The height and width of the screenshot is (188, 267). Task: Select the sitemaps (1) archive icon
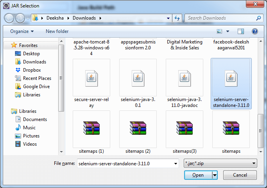coord(91,128)
